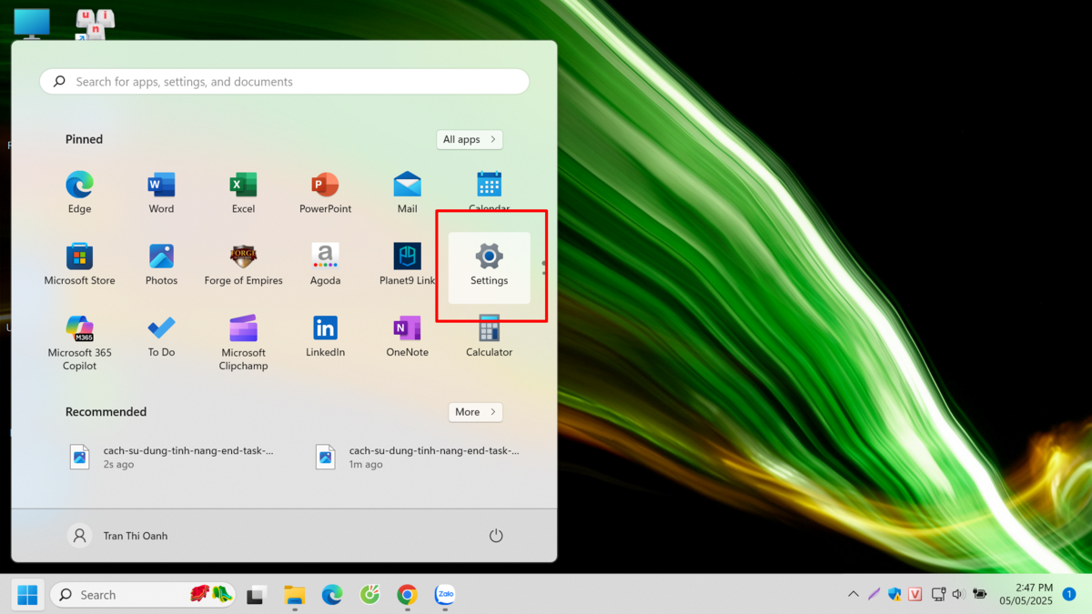Start PowerPoint from pinned apps
This screenshot has height=614, width=1092.
tap(325, 193)
